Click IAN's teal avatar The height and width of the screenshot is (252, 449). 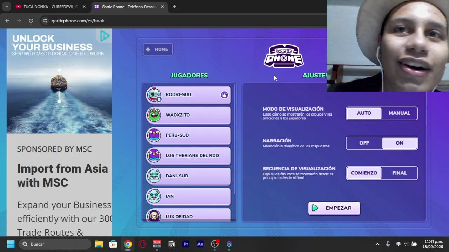[154, 196]
